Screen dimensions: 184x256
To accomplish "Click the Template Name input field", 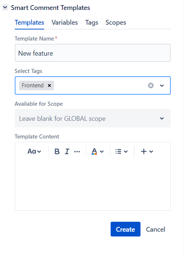I will coord(93,53).
